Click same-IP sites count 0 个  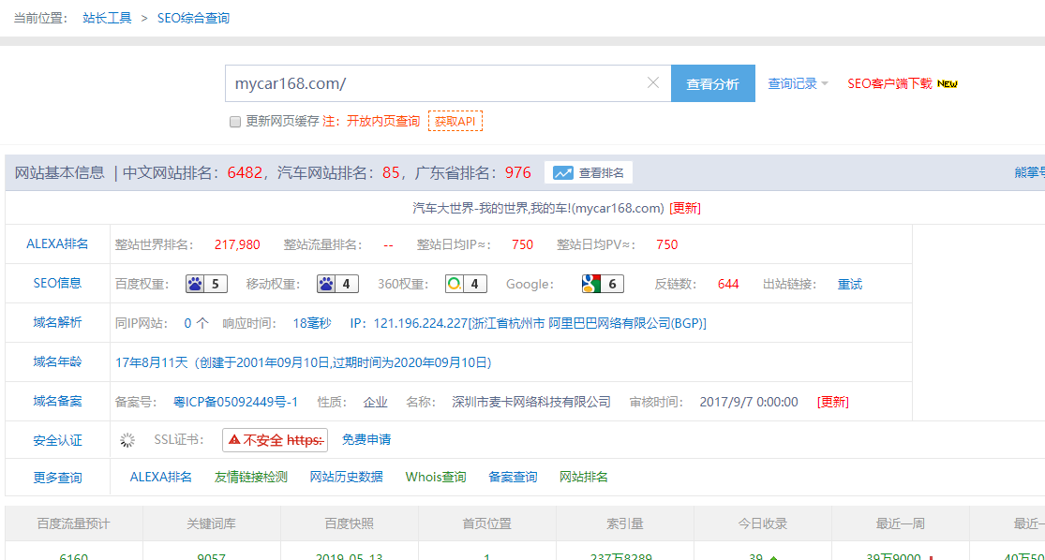tap(196, 323)
